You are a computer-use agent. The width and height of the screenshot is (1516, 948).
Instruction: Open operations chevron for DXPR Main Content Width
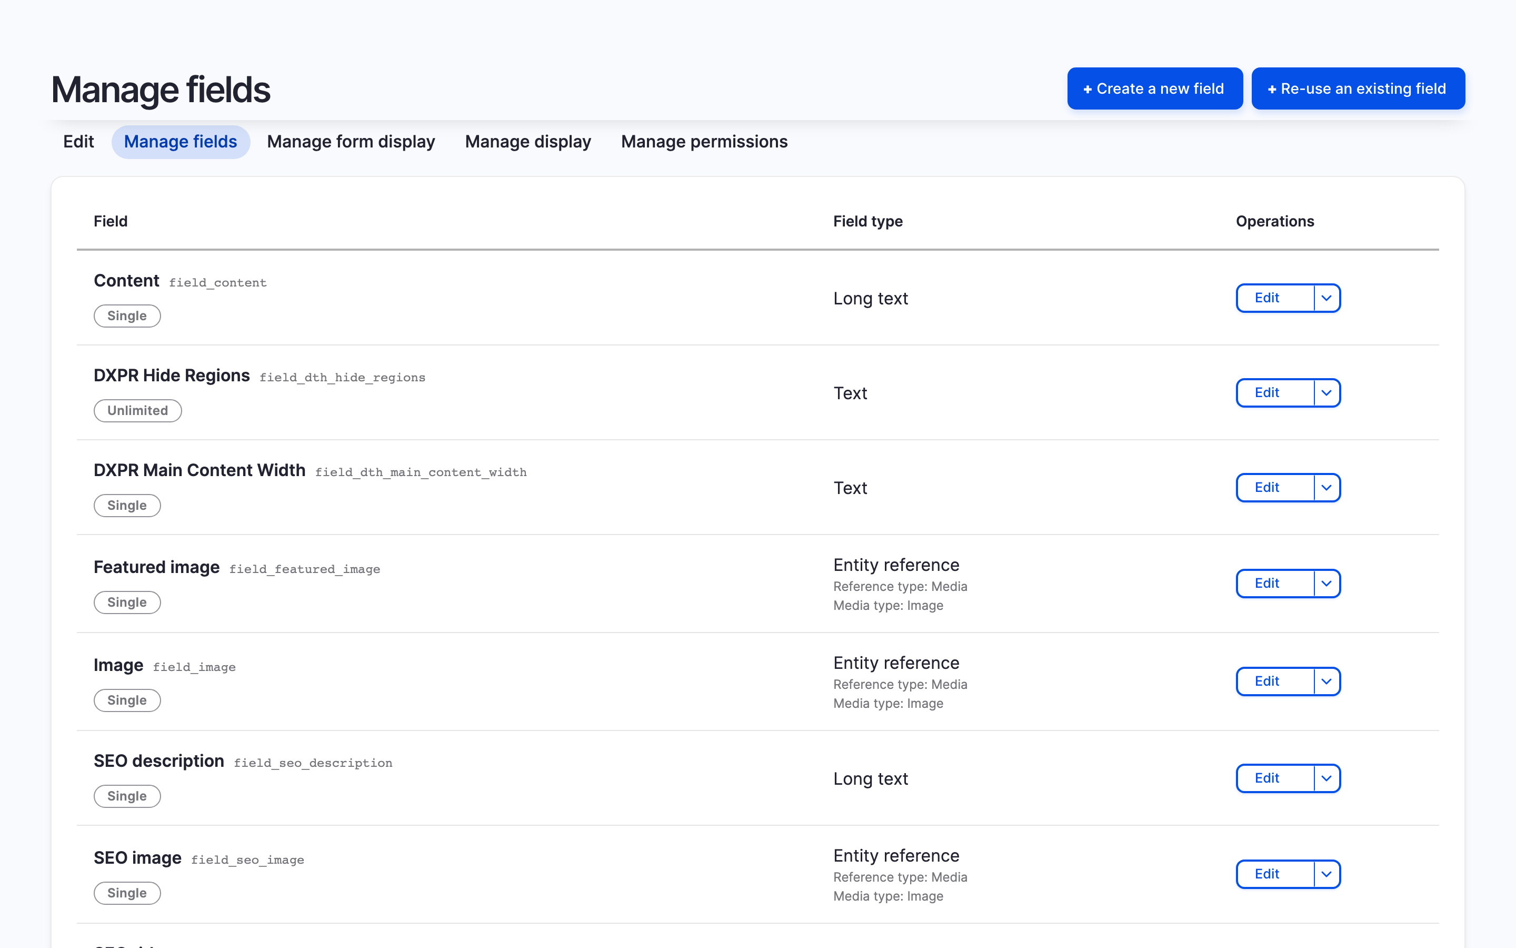(1327, 487)
